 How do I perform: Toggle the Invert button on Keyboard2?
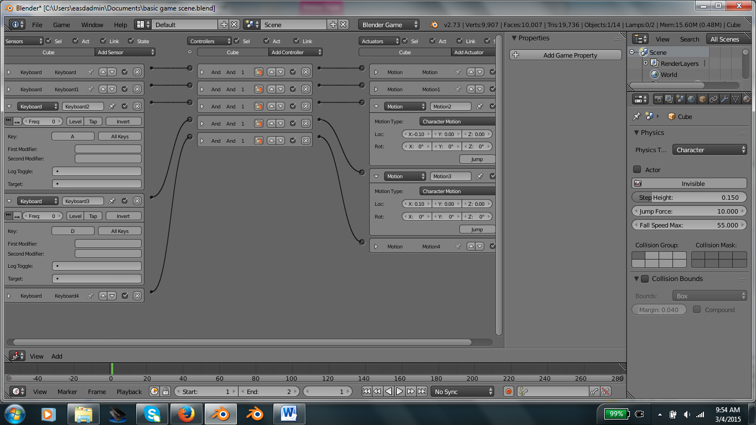[x=123, y=121]
